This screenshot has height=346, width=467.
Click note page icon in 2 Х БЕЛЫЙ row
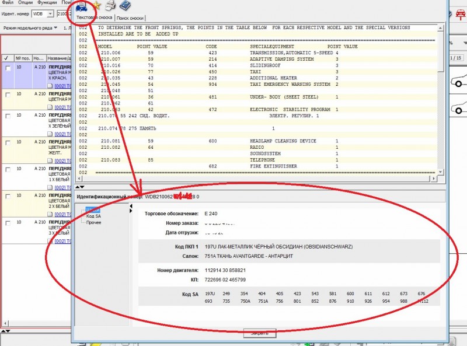[50, 214]
